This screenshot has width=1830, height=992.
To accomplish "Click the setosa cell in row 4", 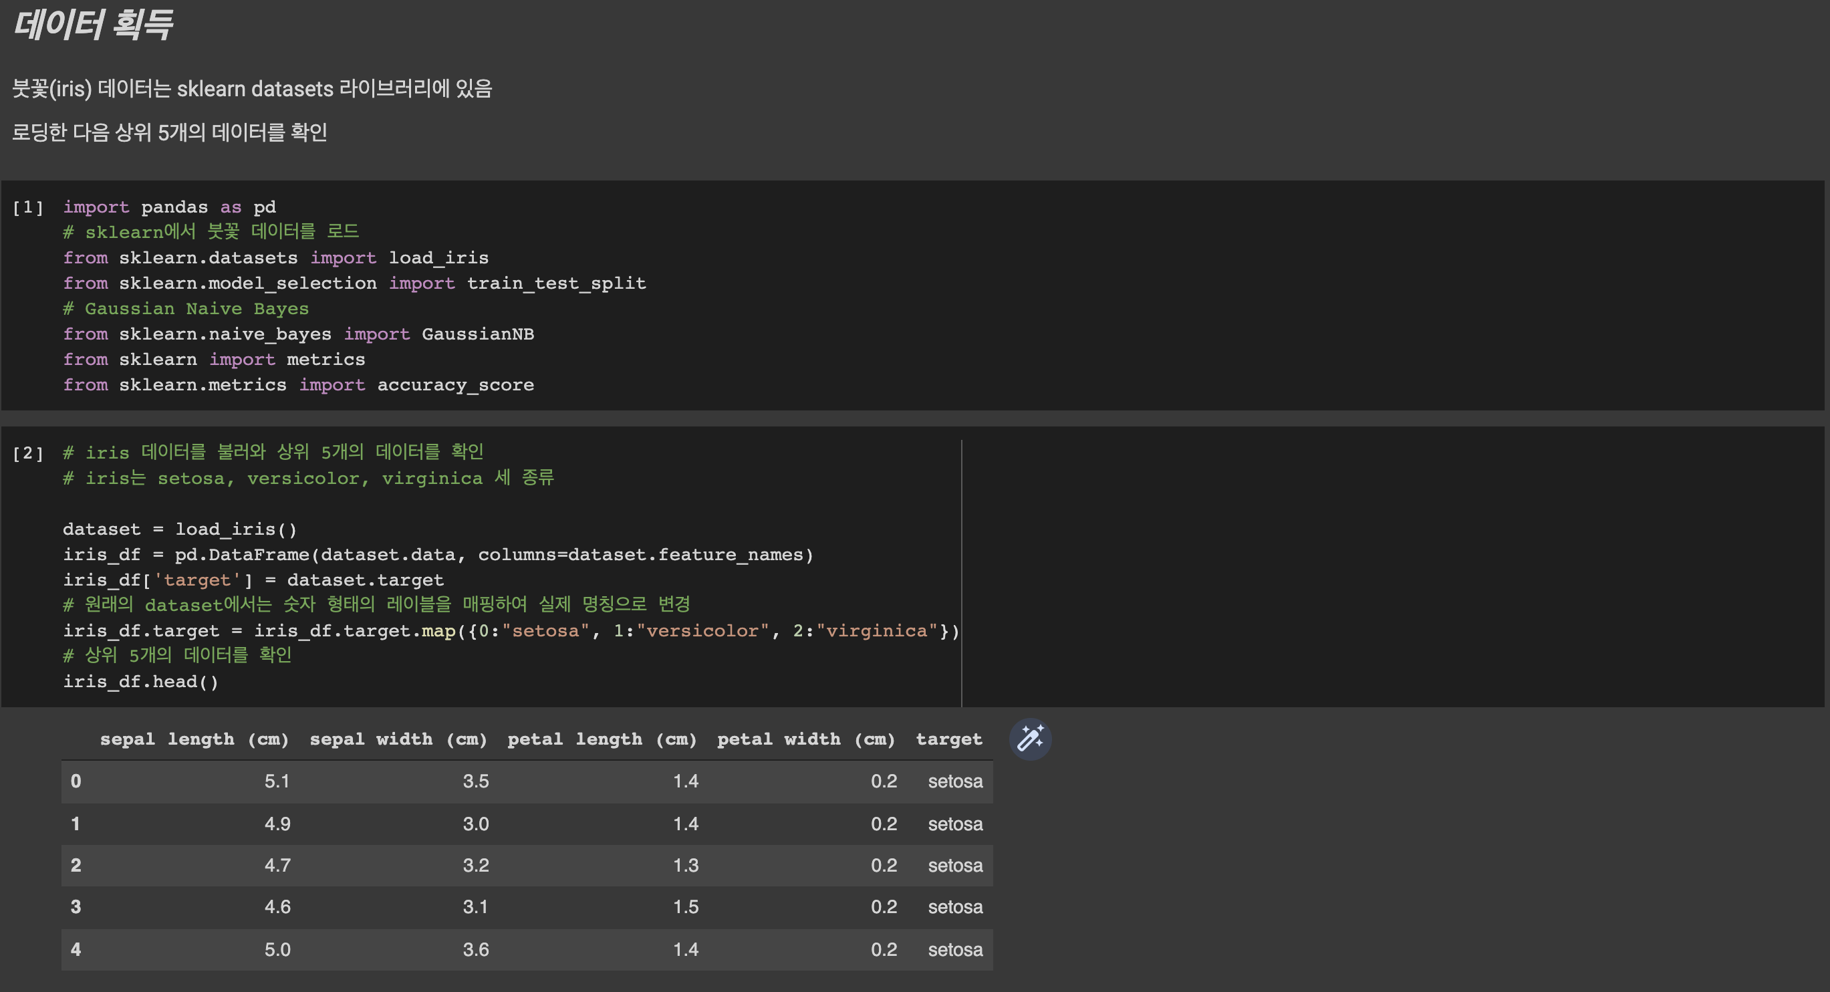I will [955, 950].
